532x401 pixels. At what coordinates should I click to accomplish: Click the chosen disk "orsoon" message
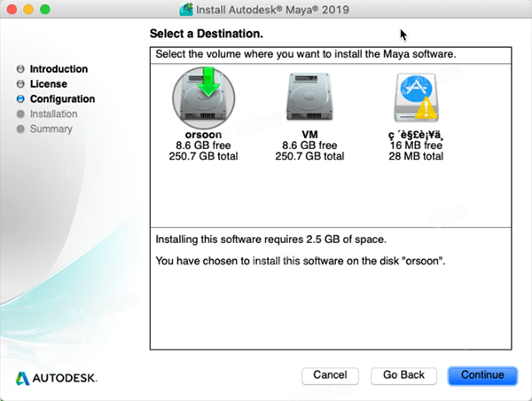point(301,261)
